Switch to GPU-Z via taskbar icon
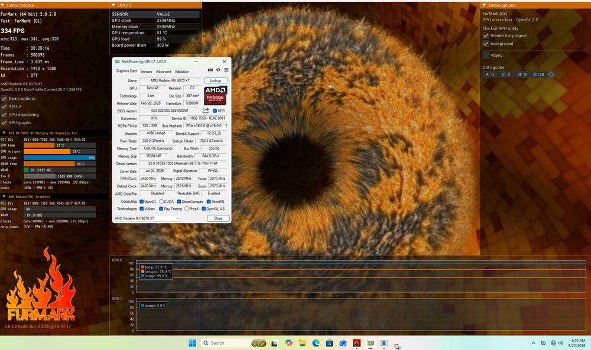 tap(371, 343)
